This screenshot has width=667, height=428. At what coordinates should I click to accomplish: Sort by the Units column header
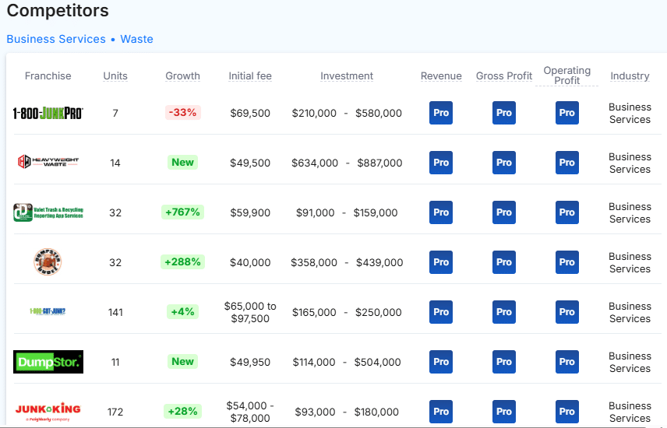coord(115,75)
